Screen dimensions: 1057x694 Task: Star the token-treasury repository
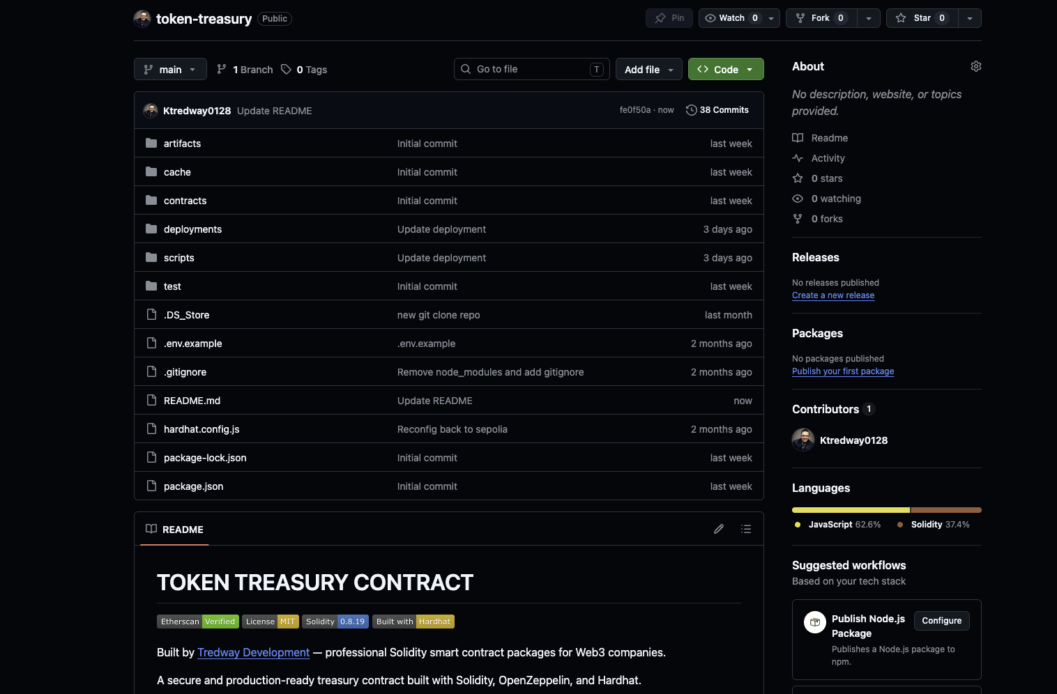pos(922,18)
